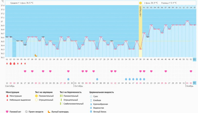Click the Половой акт heart legend icon

pyautogui.click(x=7, y=112)
